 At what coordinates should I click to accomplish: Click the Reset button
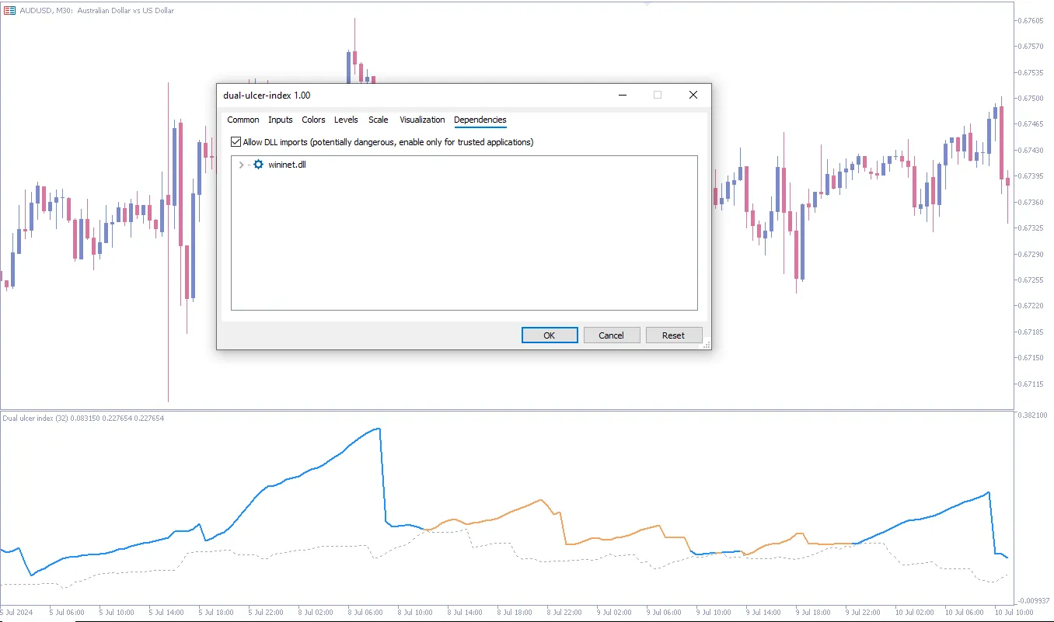coord(673,335)
